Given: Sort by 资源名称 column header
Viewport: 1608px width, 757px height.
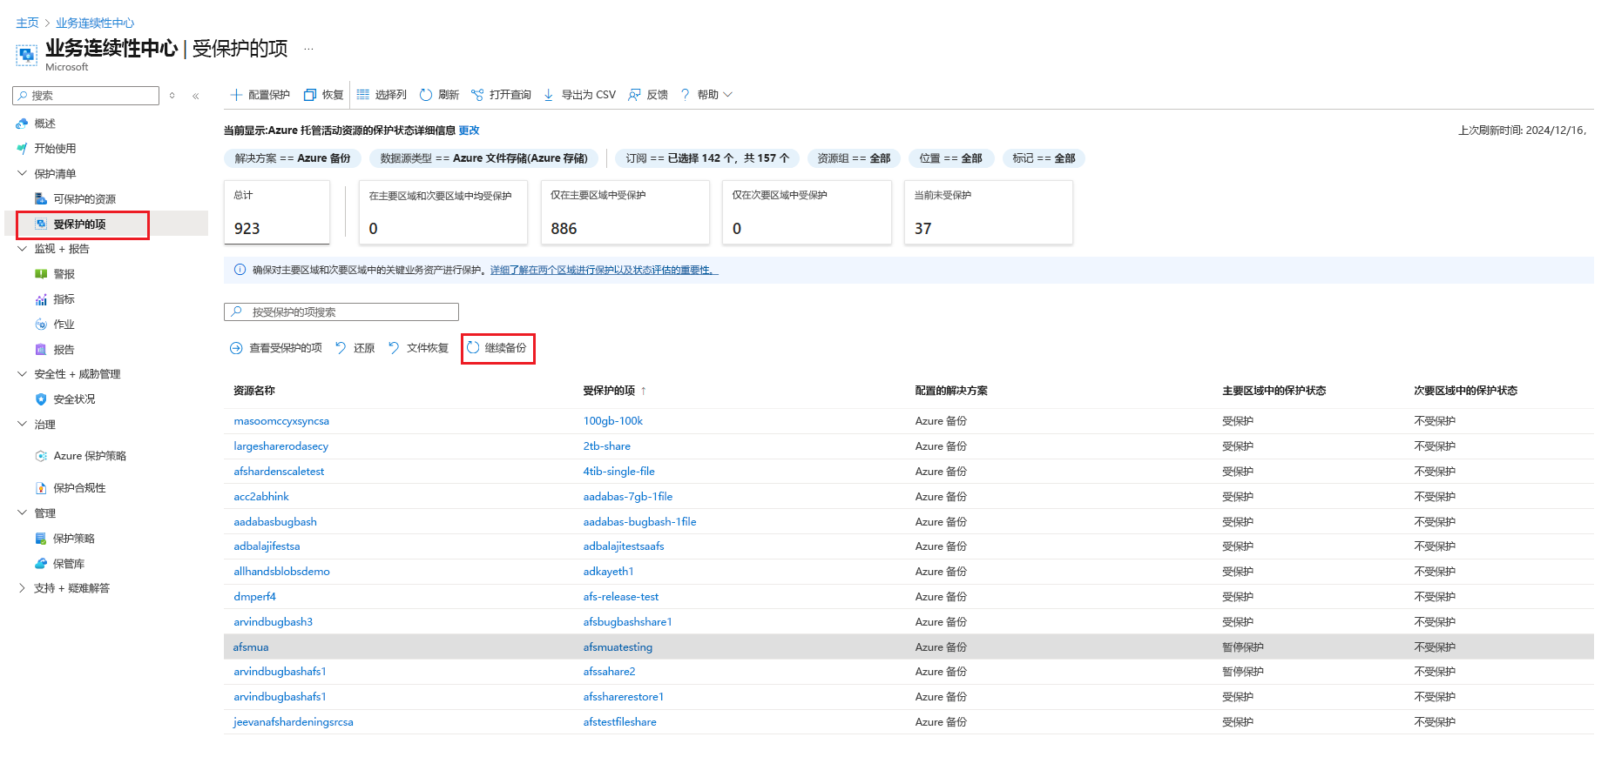Looking at the screenshot, I should pos(254,391).
